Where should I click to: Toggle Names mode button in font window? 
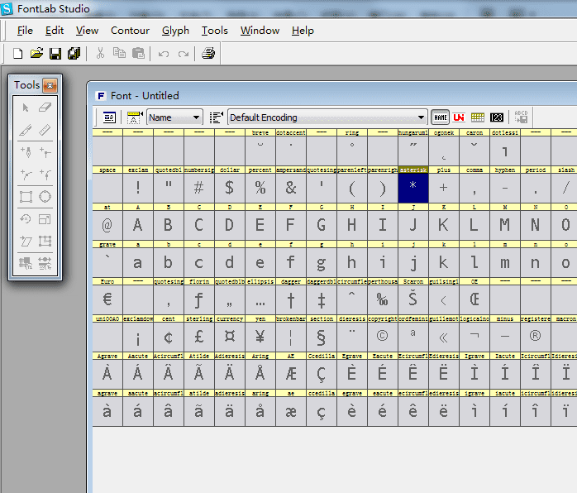click(441, 117)
